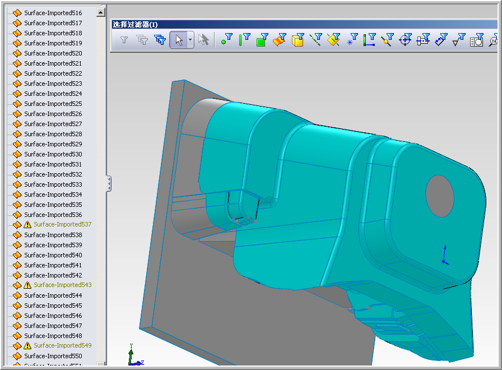Select flagged Surface-Imported543 row
This screenshot has height=370, width=502.
click(63, 285)
